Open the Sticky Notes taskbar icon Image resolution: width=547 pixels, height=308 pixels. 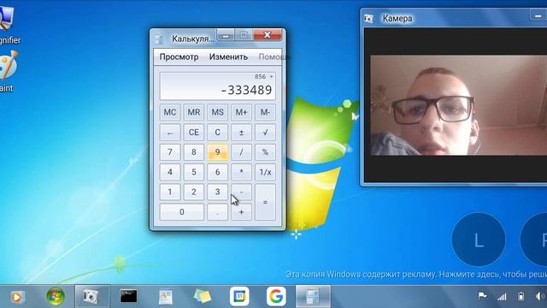[x=203, y=297]
